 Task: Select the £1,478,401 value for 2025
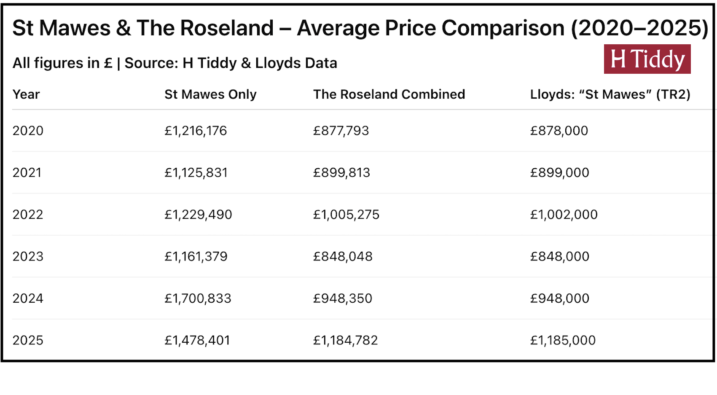197,340
